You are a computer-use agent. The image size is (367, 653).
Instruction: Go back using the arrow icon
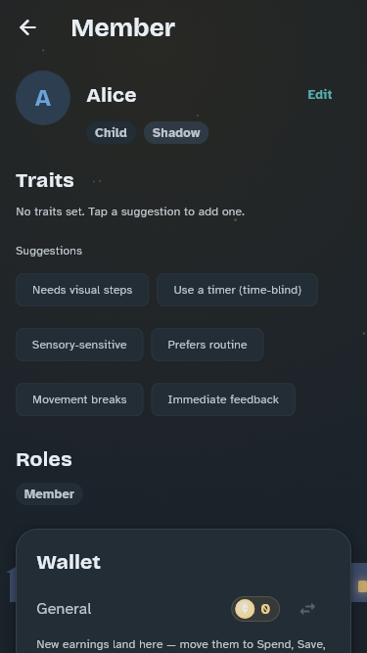(27, 28)
